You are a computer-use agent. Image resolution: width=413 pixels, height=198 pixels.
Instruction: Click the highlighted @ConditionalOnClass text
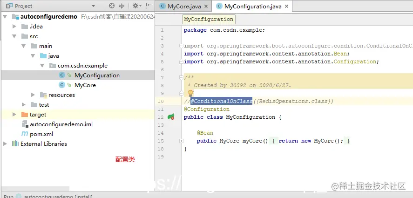pos(222,101)
